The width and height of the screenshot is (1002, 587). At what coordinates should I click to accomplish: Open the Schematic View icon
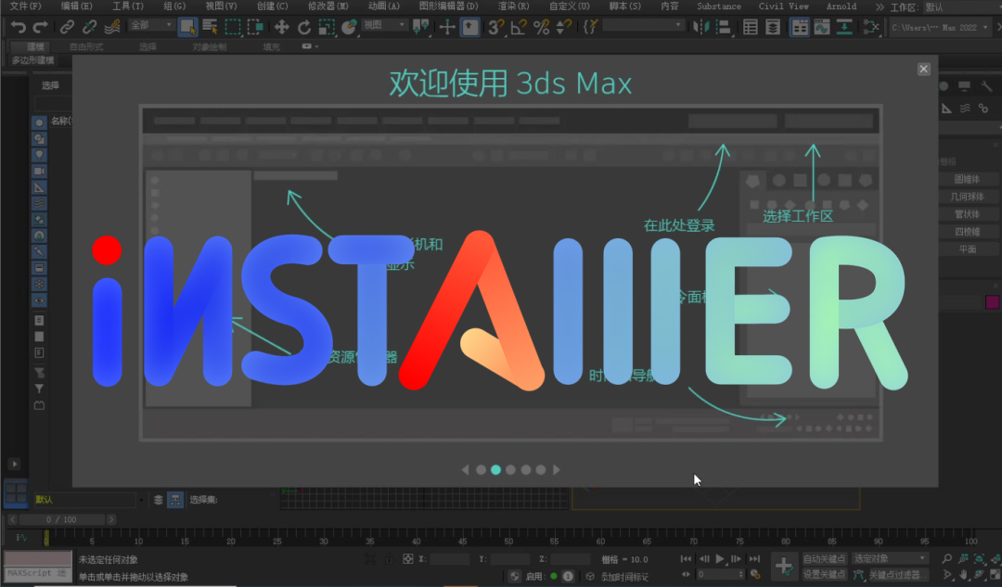(870, 27)
